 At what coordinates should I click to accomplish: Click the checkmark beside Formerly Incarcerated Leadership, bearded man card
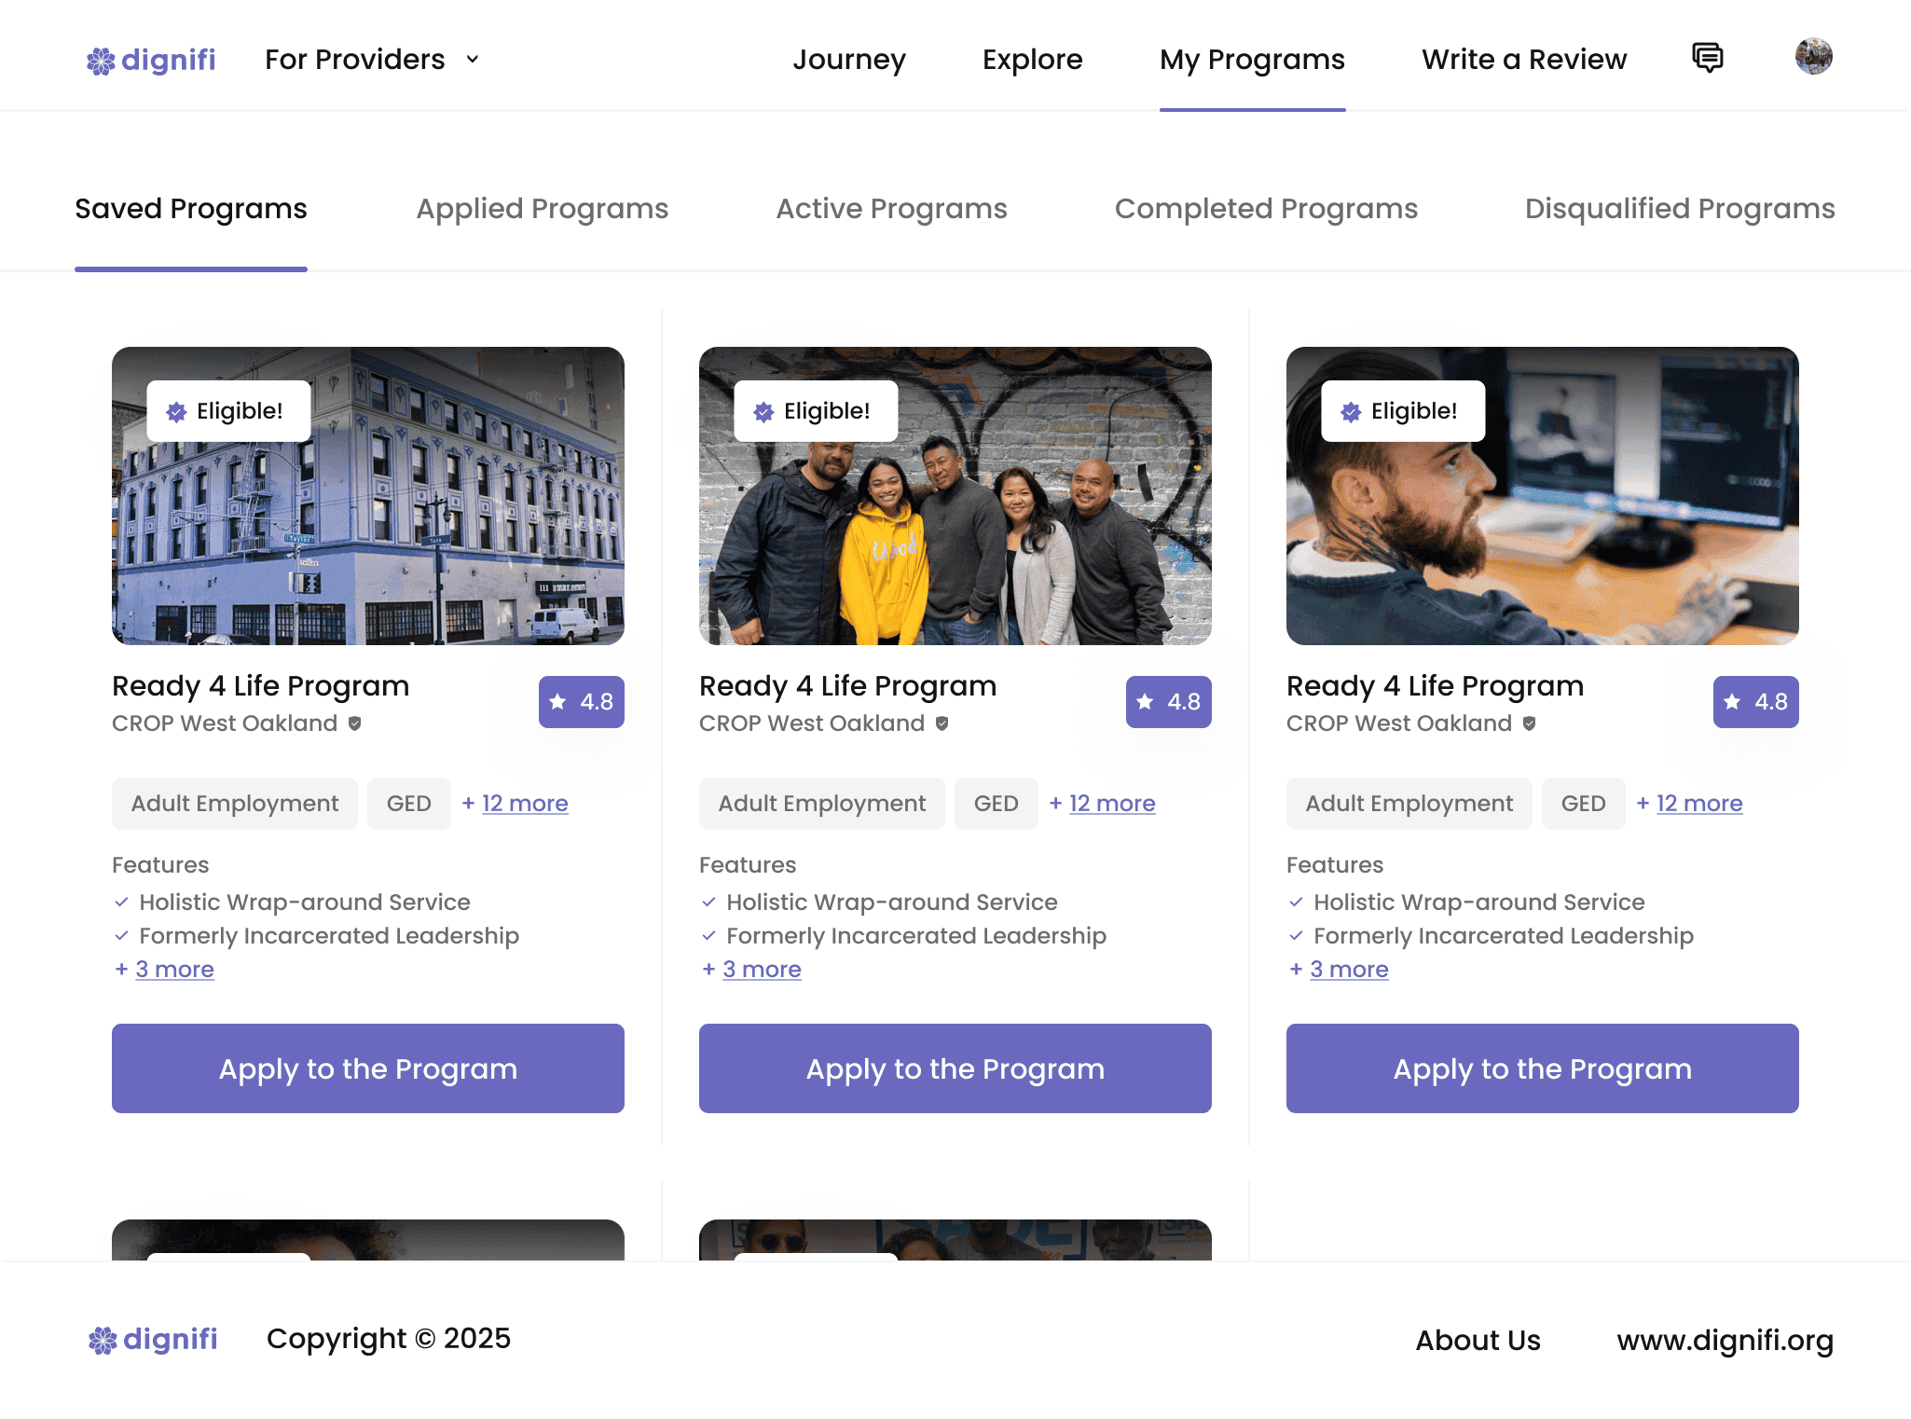[1296, 936]
